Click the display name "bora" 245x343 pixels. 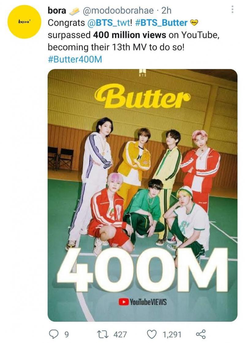57,11
